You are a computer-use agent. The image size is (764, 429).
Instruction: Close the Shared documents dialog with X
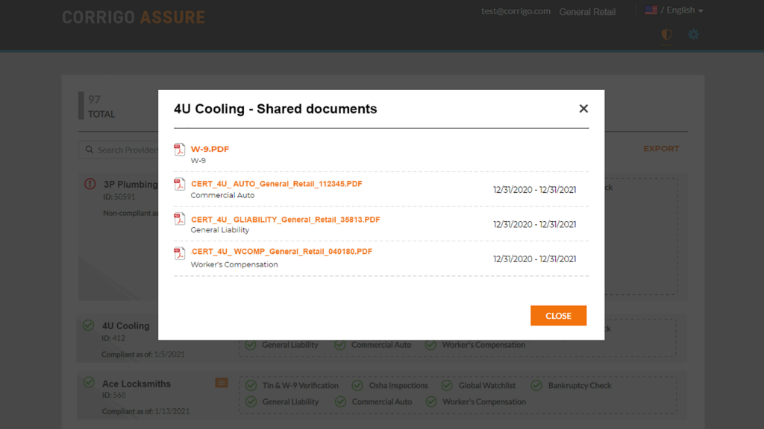pos(583,109)
